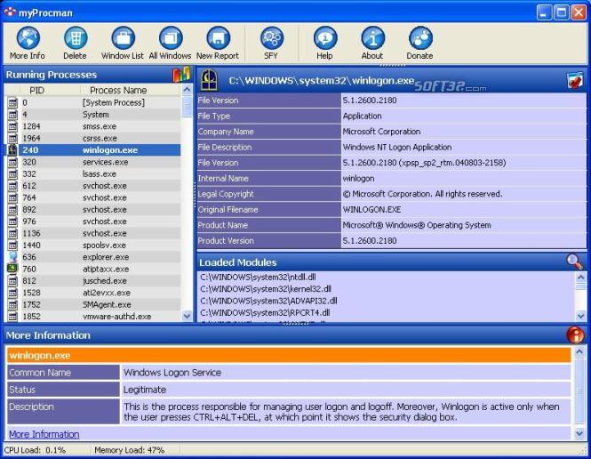Select the services.exe process row
The width and height of the screenshot is (591, 459).
click(x=105, y=162)
